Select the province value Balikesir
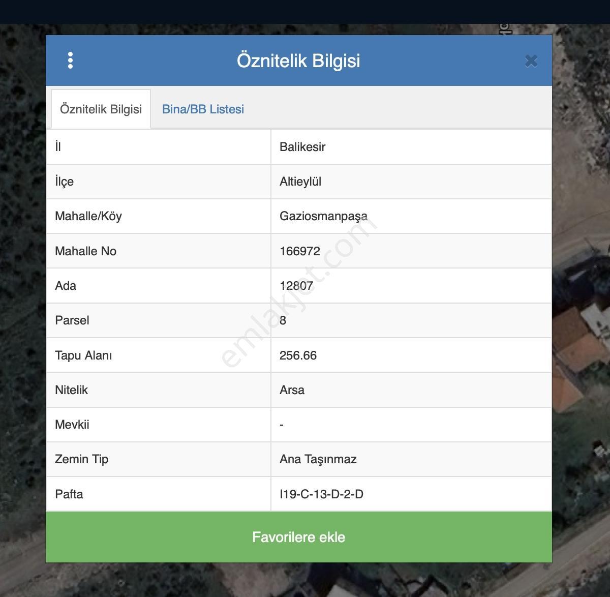Viewport: 610px width, 597px height. (x=302, y=147)
